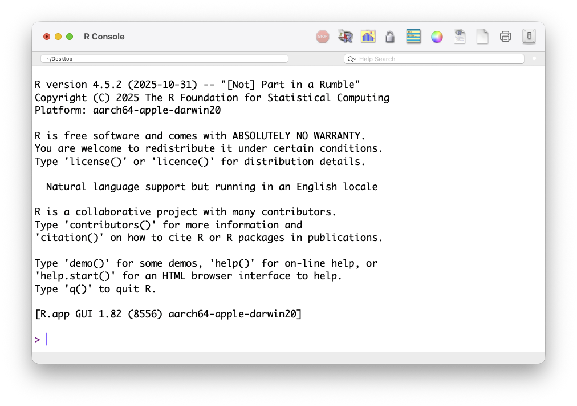
Task: Click the quit R power switch icon
Action: 529,37
